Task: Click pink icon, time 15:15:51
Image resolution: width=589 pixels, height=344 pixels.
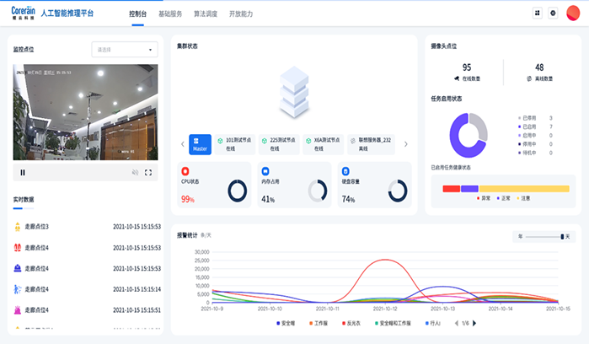Action: coord(18,309)
